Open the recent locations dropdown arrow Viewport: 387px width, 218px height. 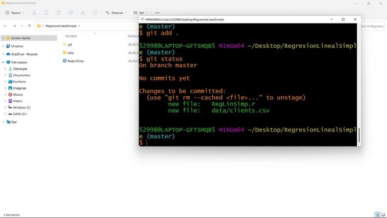pyautogui.click(x=22, y=26)
